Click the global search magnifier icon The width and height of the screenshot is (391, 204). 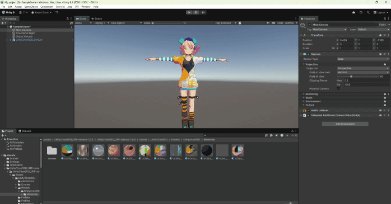368,12
